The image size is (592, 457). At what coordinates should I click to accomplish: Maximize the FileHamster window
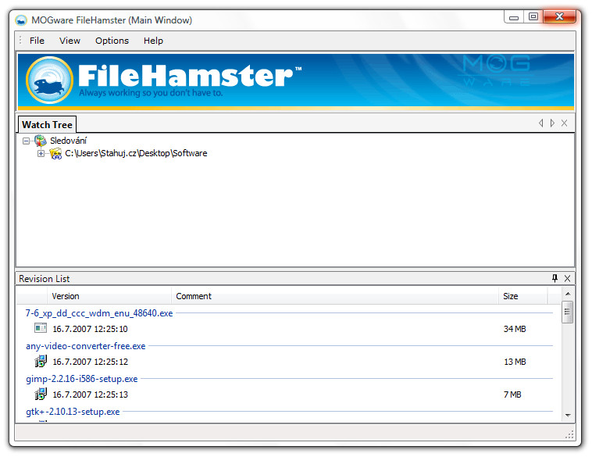point(533,17)
